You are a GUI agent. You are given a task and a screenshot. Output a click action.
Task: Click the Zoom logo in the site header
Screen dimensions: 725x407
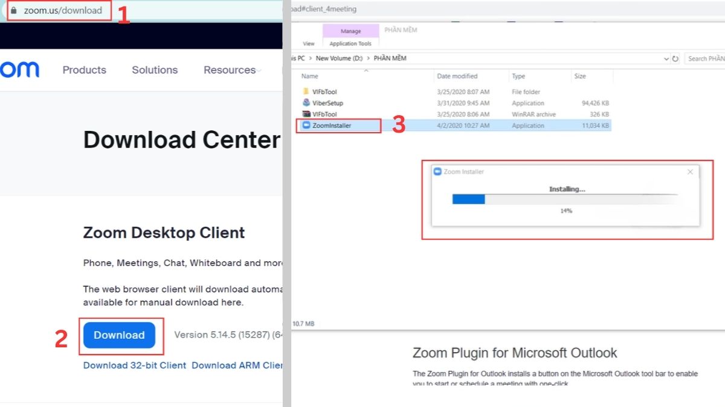click(19, 70)
